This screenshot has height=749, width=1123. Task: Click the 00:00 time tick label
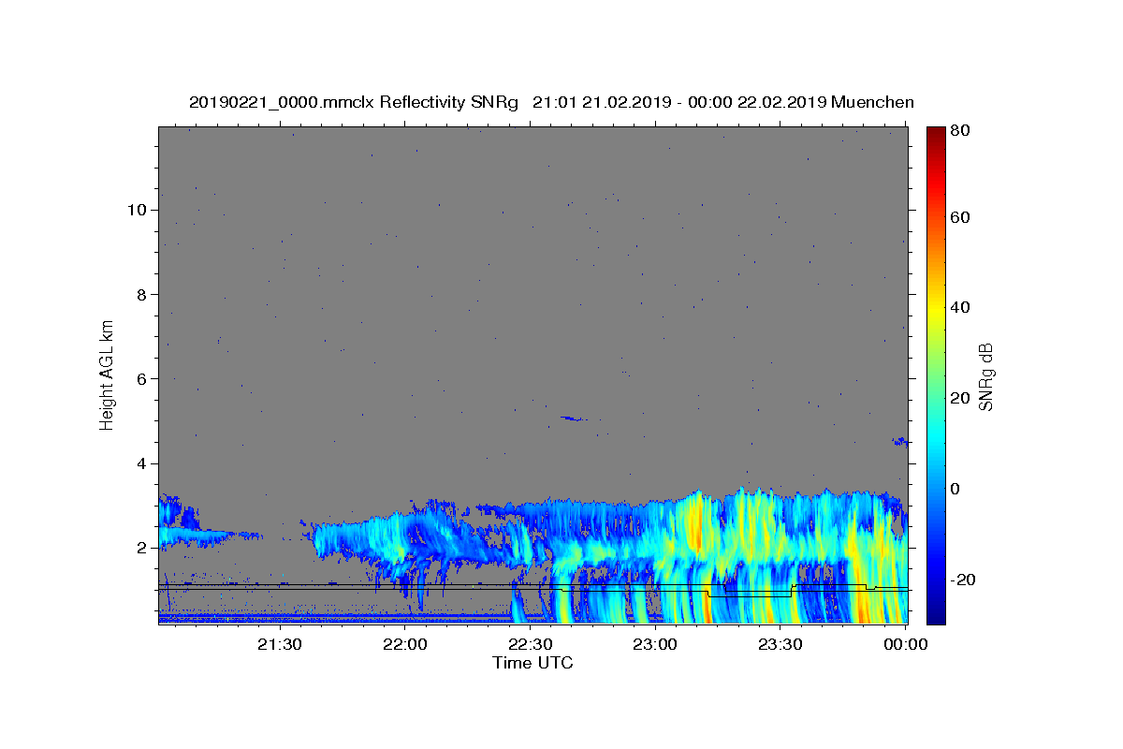pos(905,644)
